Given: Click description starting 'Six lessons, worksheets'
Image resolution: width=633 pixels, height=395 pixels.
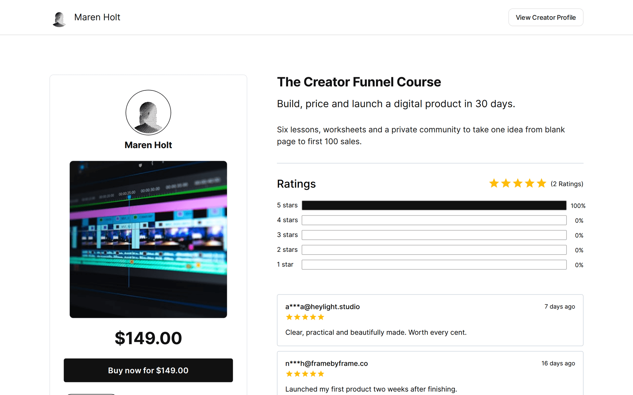Looking at the screenshot, I should (421, 135).
